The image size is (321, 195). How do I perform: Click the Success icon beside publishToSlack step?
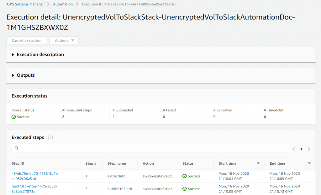point(184,189)
